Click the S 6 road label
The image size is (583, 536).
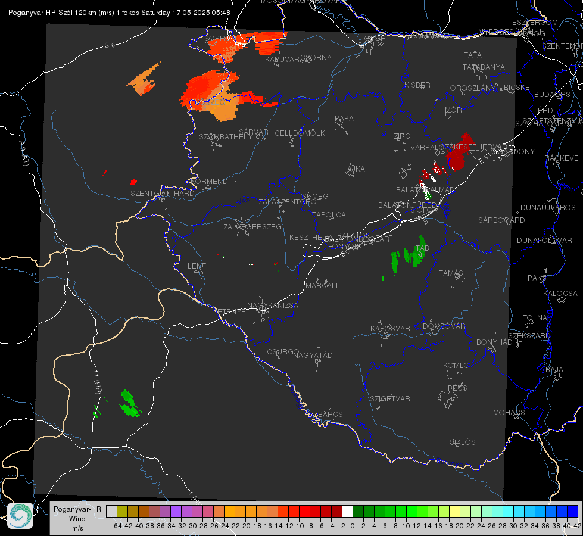coord(110,45)
